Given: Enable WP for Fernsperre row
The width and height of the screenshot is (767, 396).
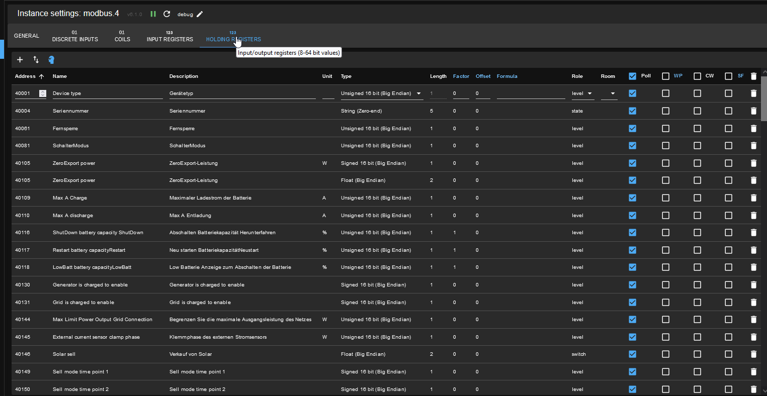Looking at the screenshot, I should click(x=666, y=128).
